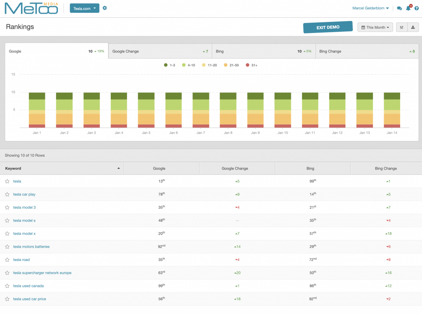Switch to the Google chart tab
The image size is (422, 315).
click(56, 51)
